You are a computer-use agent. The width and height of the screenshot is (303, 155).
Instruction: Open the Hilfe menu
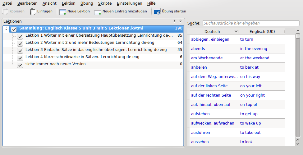(x=151, y=3)
